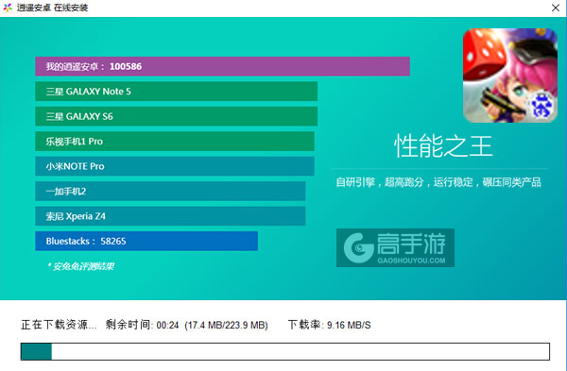Select the 乐视手机1 Pro bar
Viewport: 567px width, 371px height.
(x=175, y=142)
